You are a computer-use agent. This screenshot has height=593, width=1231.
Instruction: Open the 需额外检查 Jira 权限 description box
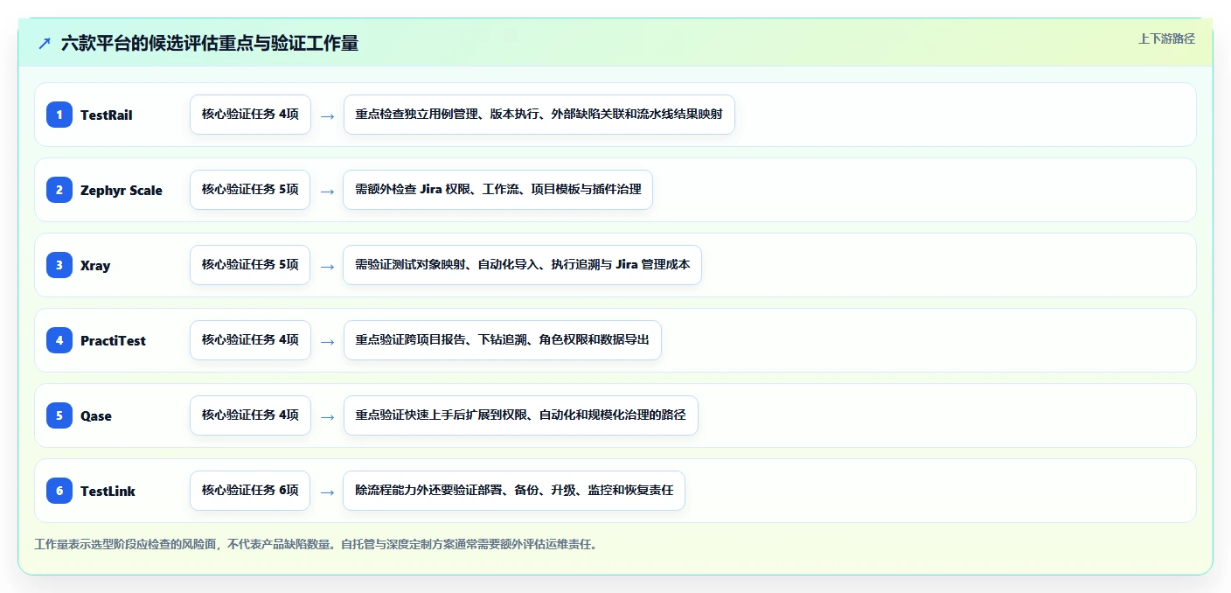(497, 190)
